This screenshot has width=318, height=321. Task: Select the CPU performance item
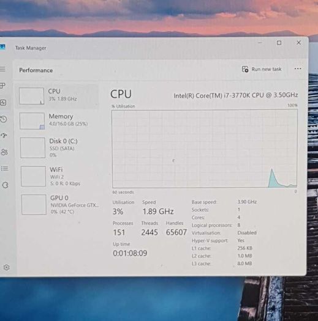coord(58,96)
